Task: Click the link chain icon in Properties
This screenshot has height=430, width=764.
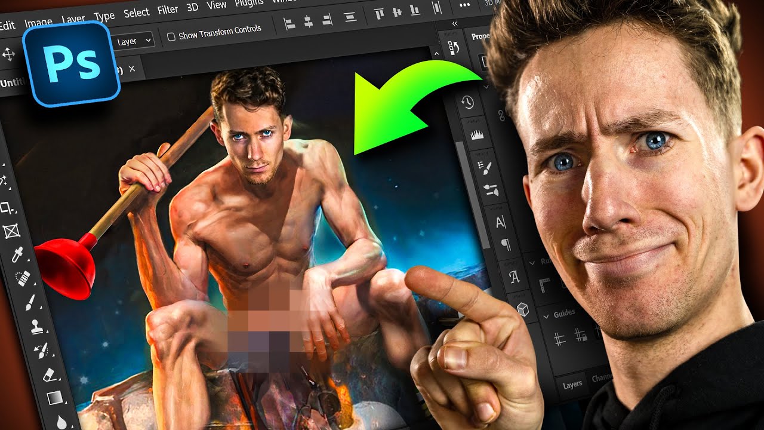Action: pyautogui.click(x=501, y=116)
